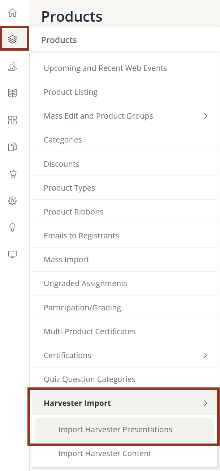Click the Products panel header
Viewport: 220px width, 471px height.
coord(59,40)
